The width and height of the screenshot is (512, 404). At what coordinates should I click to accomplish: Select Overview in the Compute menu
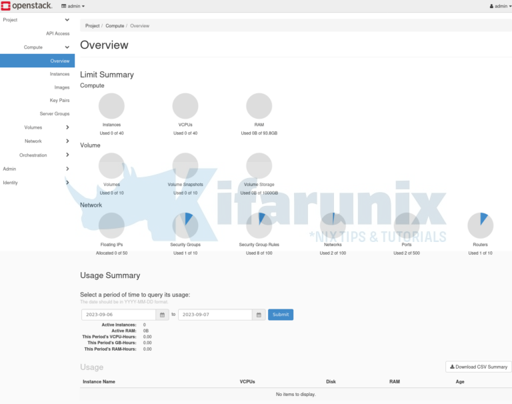point(37,61)
